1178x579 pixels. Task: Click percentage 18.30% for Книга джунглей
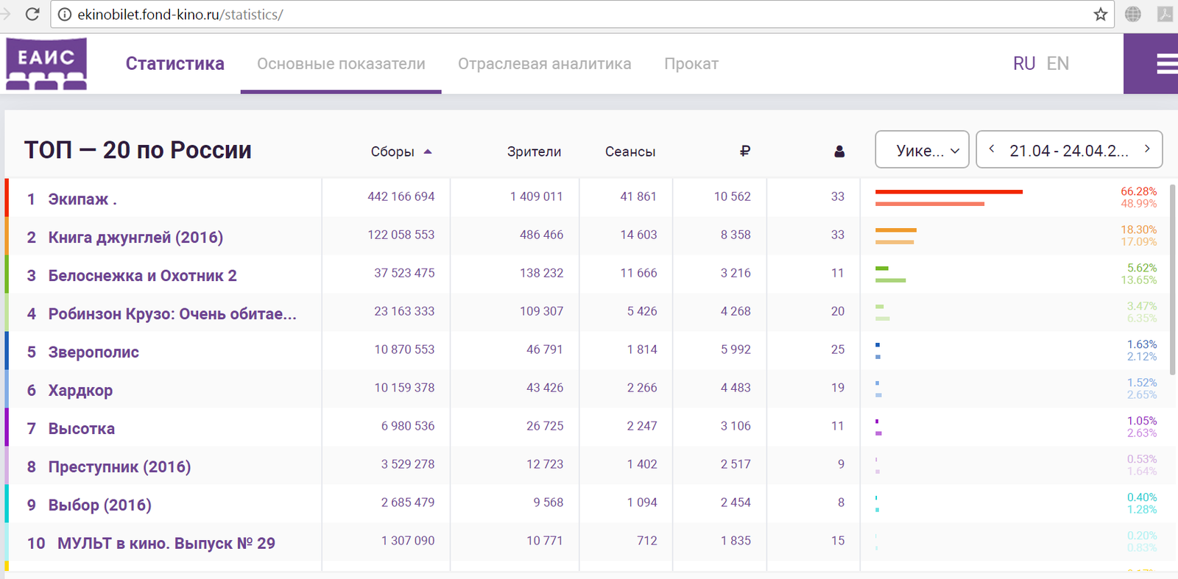1139,230
